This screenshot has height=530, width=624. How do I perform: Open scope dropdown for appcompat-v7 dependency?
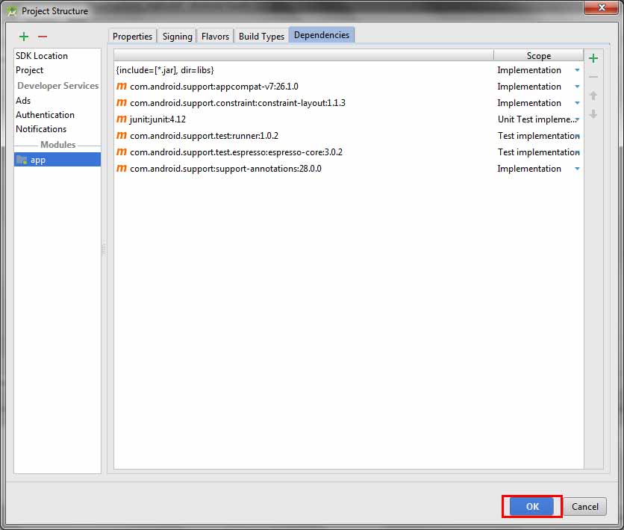coord(577,86)
